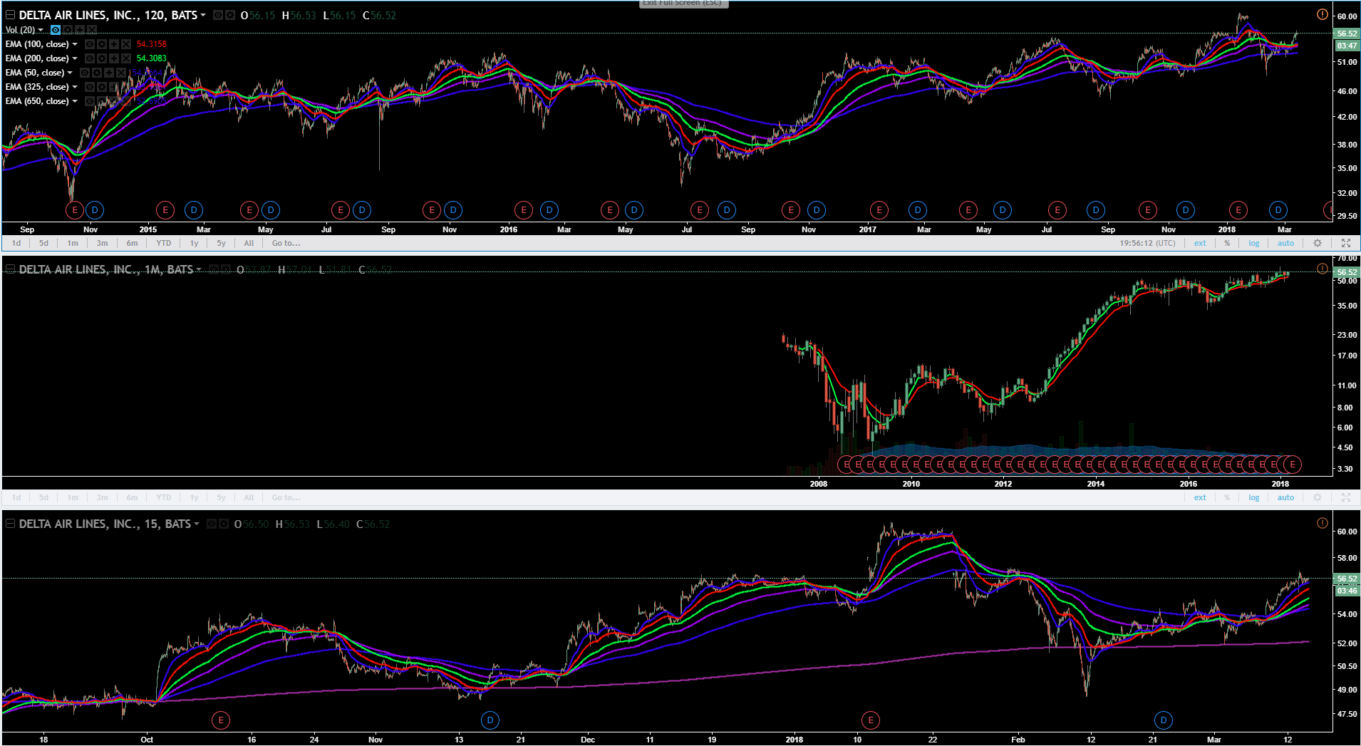The width and height of the screenshot is (1361, 746).
Task: Toggle ext in the middle chart toolbar
Action: 1200,497
